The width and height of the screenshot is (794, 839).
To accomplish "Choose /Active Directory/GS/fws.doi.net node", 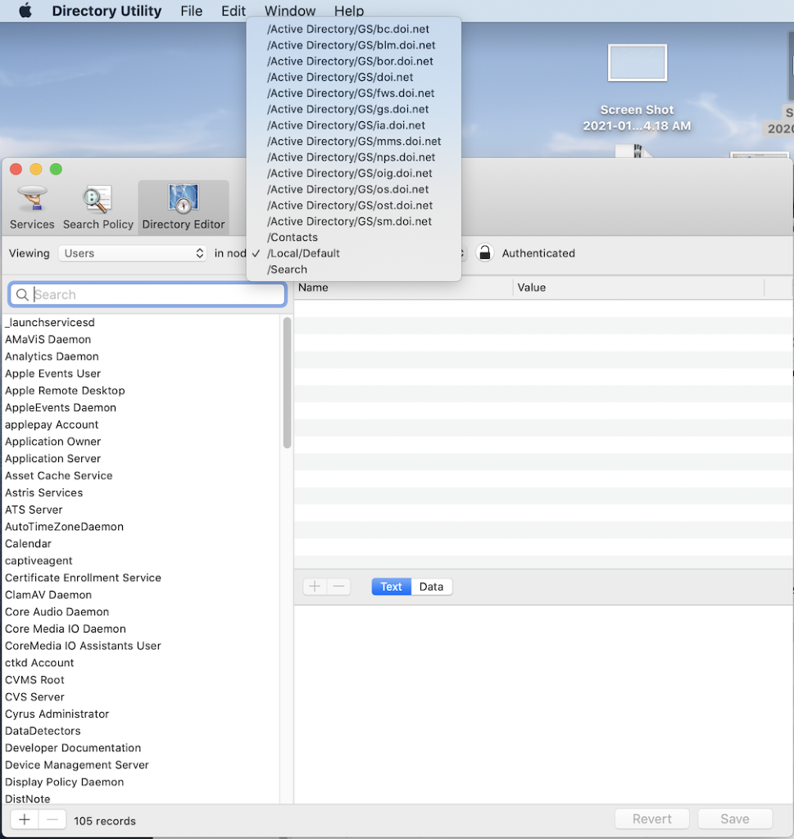I will (x=354, y=93).
